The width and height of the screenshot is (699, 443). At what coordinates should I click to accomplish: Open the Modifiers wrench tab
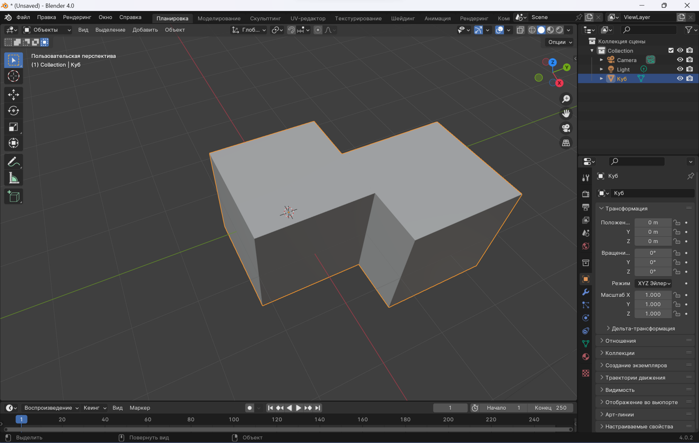click(x=585, y=292)
